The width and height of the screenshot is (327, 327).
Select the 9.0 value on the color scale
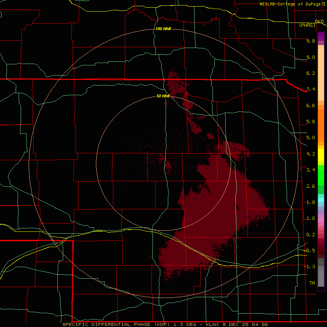(x=311, y=57)
